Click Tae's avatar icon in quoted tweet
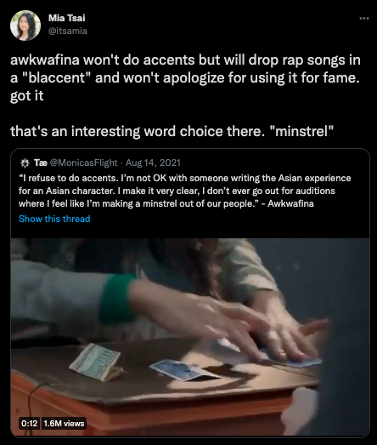 coord(25,163)
